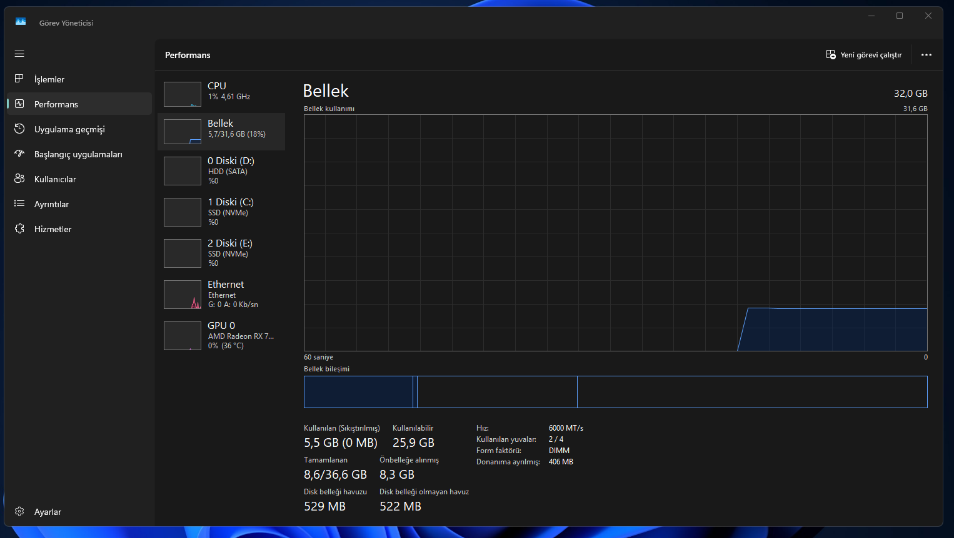Screen dimensions: 954x538
Task: Select the Ethernet graph thumbnail
Action: coord(183,295)
